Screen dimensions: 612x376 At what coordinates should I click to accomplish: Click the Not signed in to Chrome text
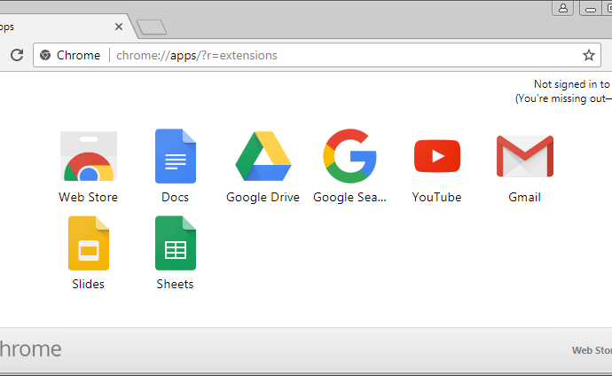572,84
